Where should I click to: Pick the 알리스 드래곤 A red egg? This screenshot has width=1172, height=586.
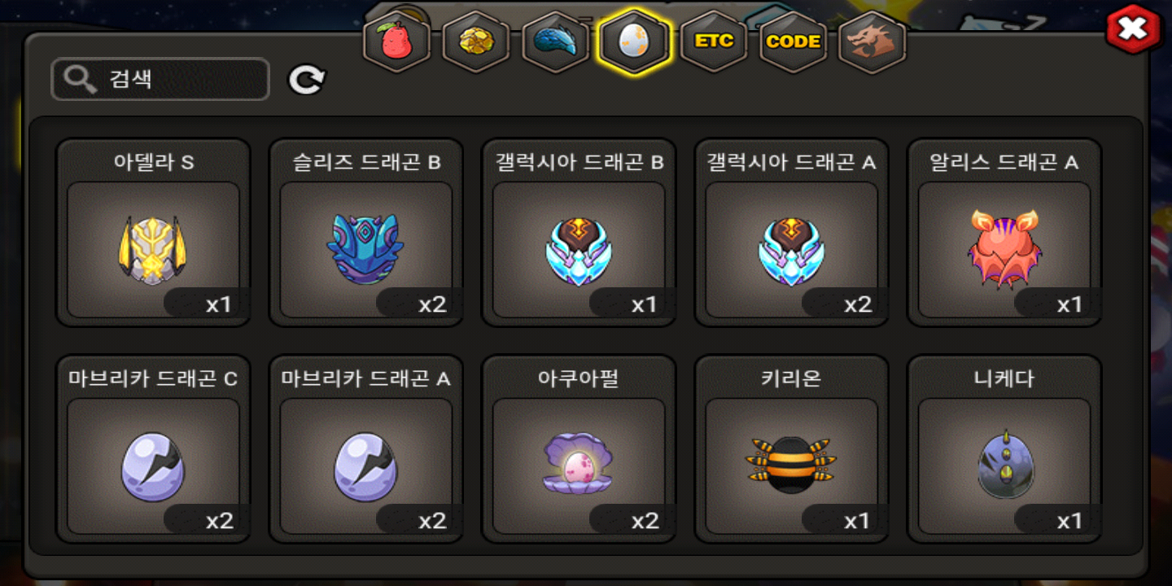coord(1004,233)
